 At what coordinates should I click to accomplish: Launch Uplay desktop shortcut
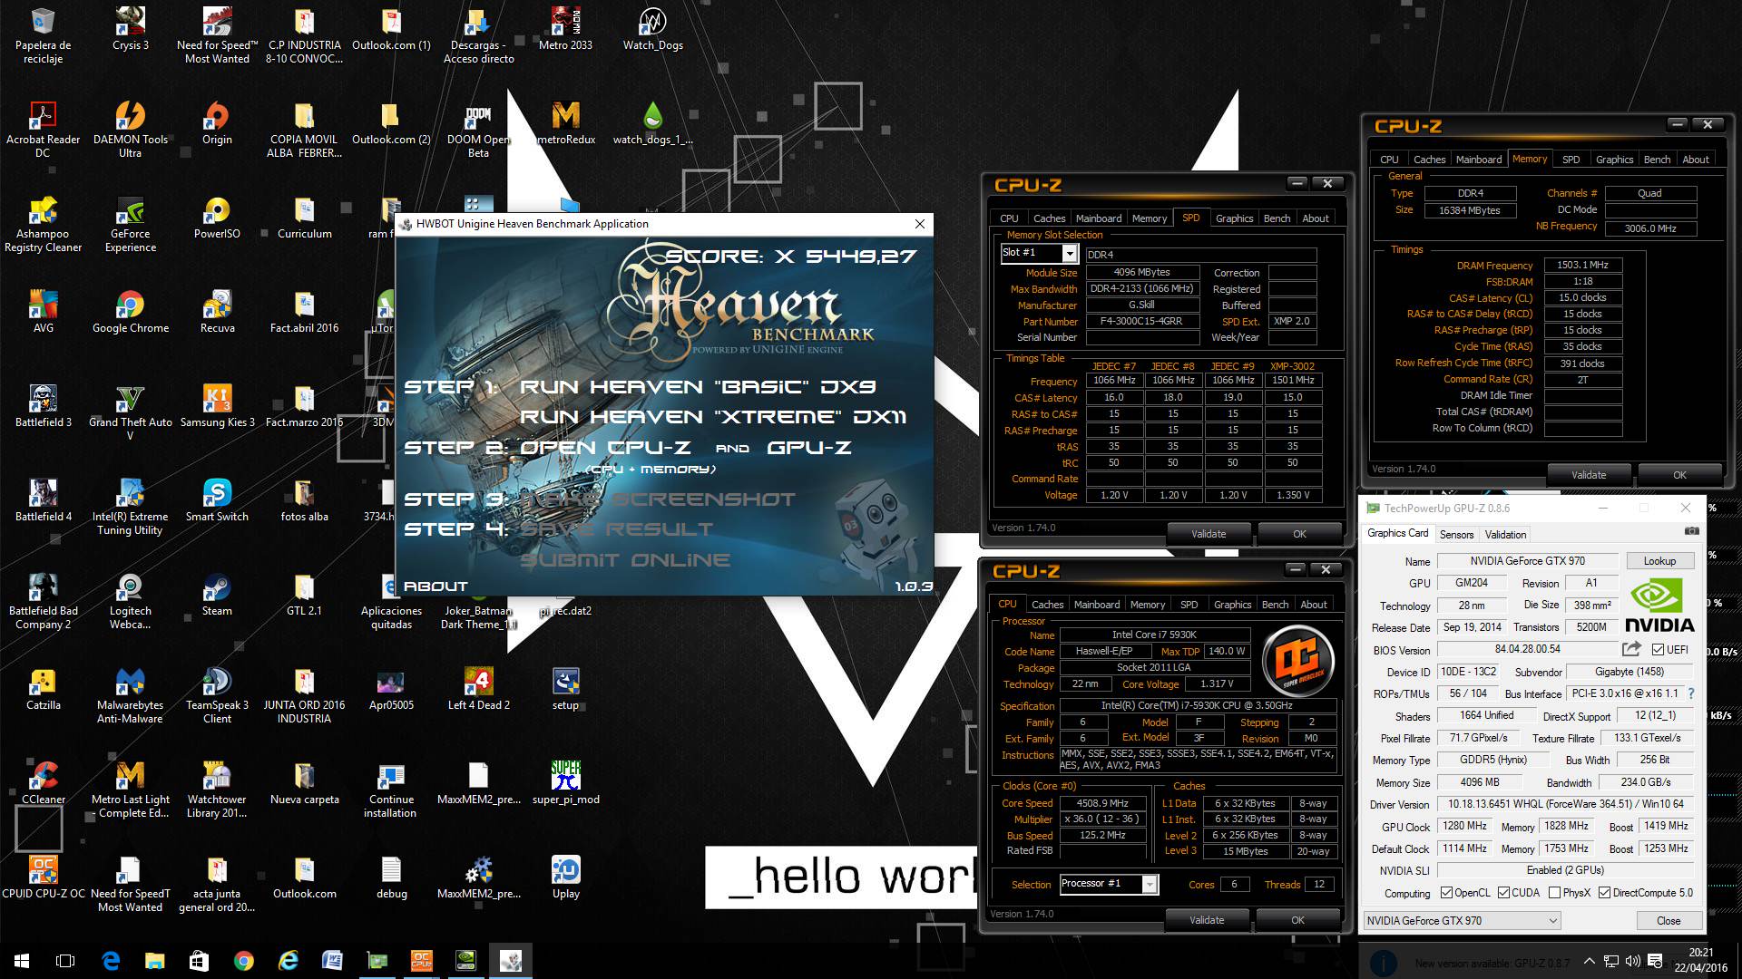(x=565, y=877)
